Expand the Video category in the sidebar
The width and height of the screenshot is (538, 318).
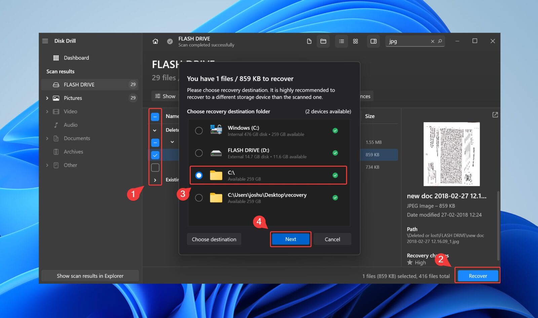[47, 111]
